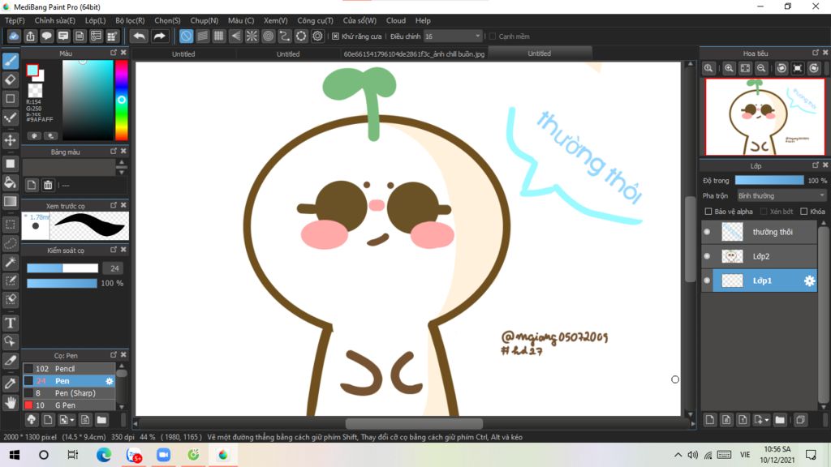Click the canvas horizontal scrollbar
The image size is (831, 467).
pyautogui.click(x=414, y=423)
